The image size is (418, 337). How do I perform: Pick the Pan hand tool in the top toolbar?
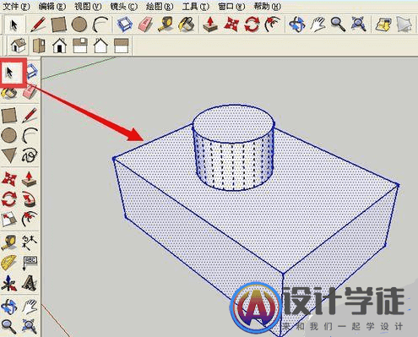pos(318,24)
